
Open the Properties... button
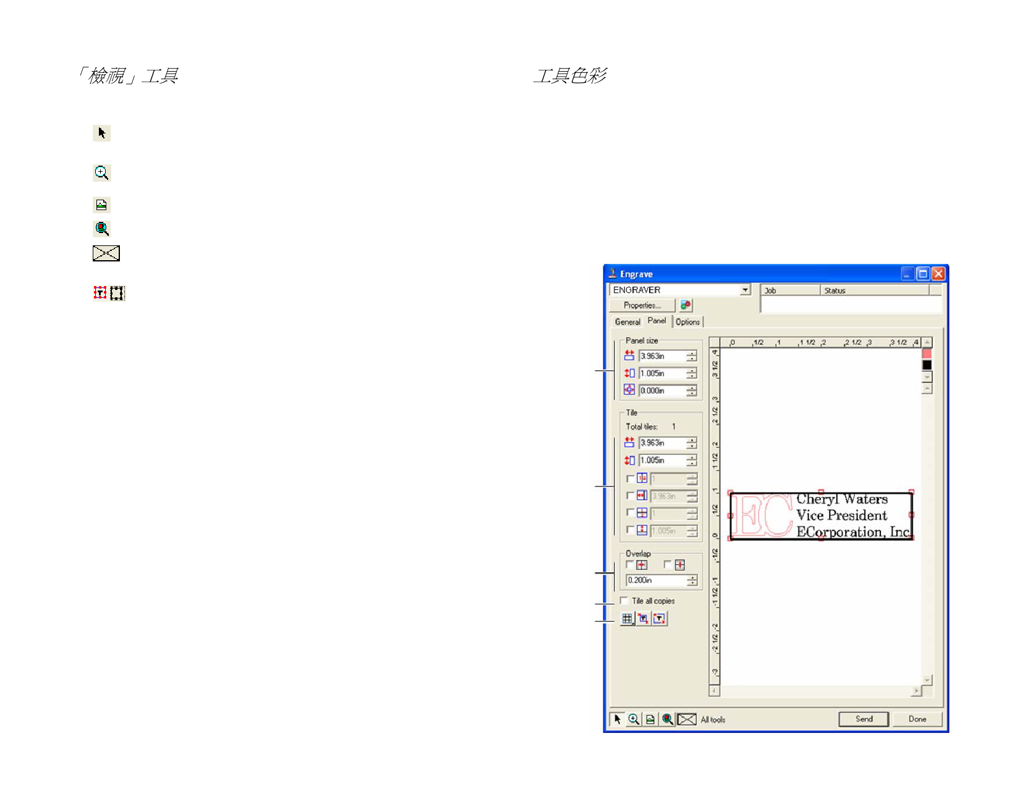coord(642,305)
